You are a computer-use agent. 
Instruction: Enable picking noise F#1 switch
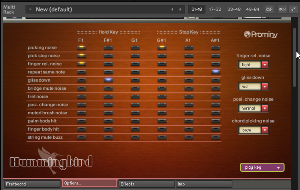click(x=108, y=47)
